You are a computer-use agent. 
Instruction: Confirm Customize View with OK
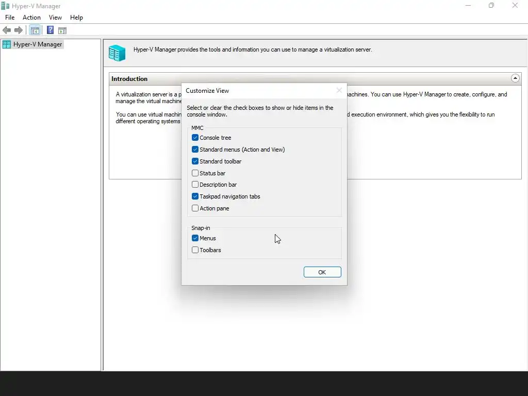[x=322, y=272]
